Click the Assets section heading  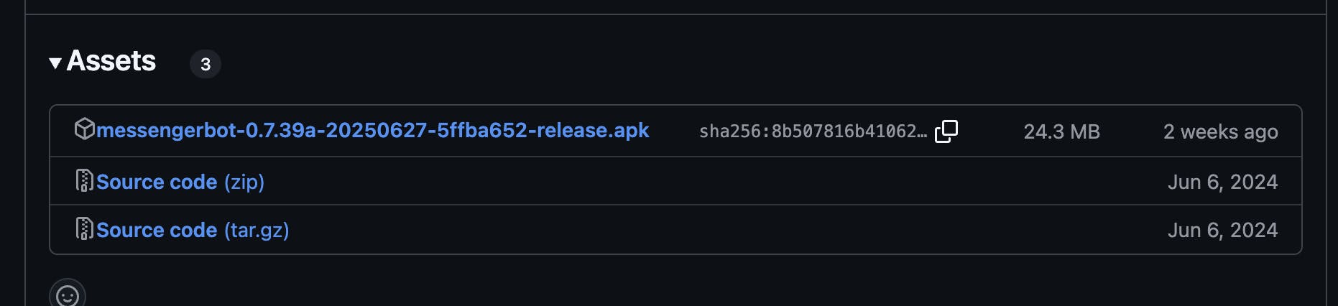coord(111,62)
